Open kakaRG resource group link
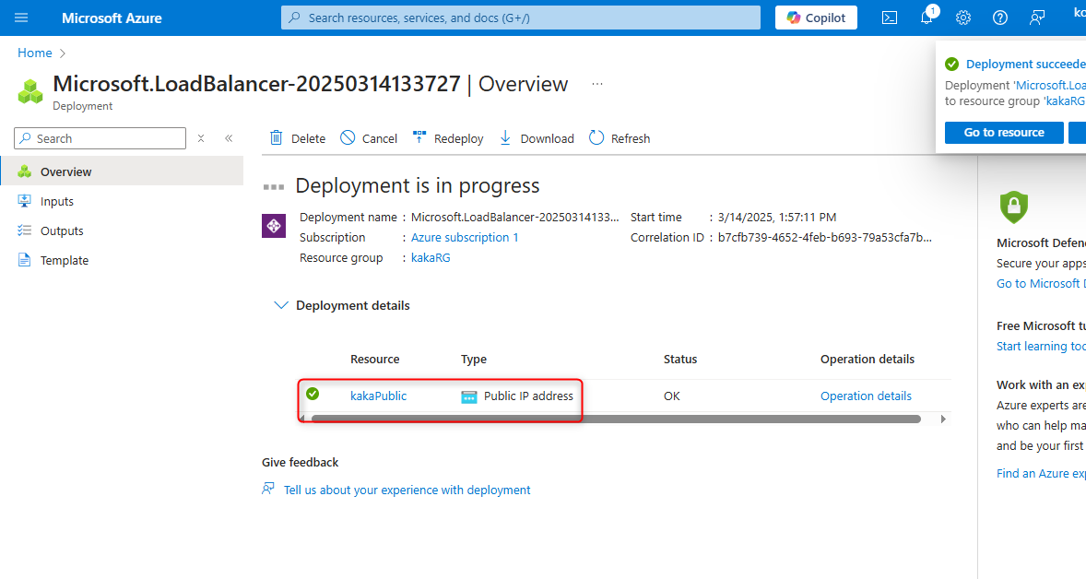1086x579 pixels. coord(431,257)
